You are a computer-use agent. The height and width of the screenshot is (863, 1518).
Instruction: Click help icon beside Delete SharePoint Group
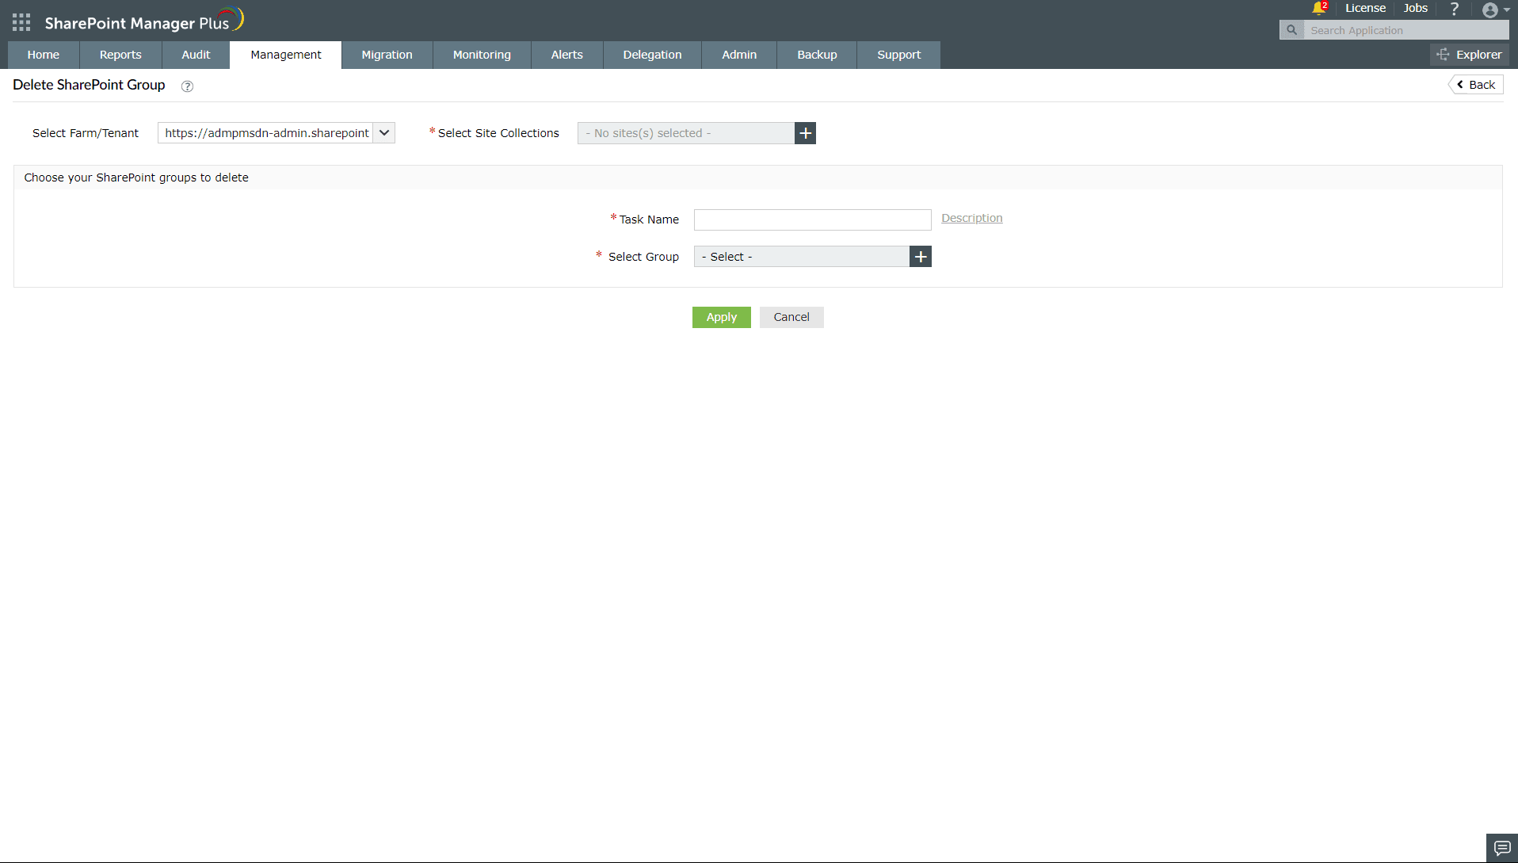click(187, 86)
